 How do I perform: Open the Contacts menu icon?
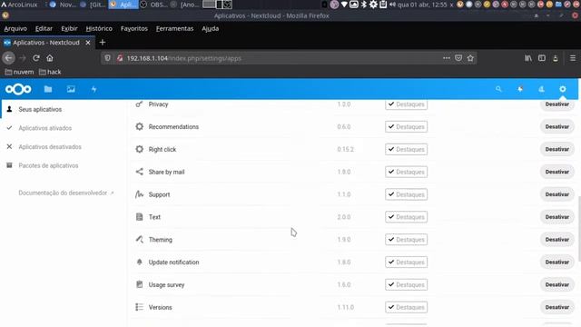click(541, 89)
